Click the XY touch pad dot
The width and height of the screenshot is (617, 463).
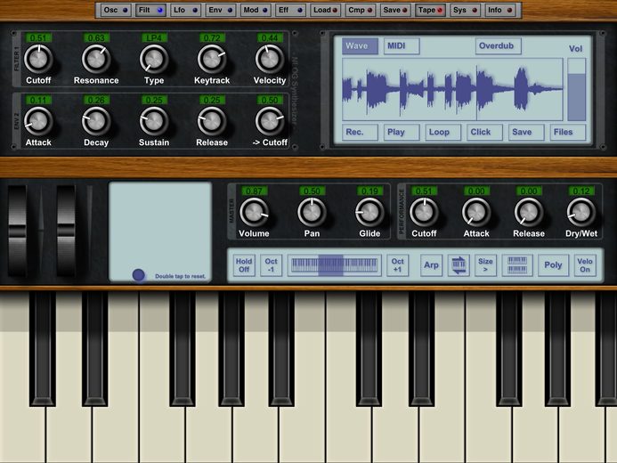(138, 275)
